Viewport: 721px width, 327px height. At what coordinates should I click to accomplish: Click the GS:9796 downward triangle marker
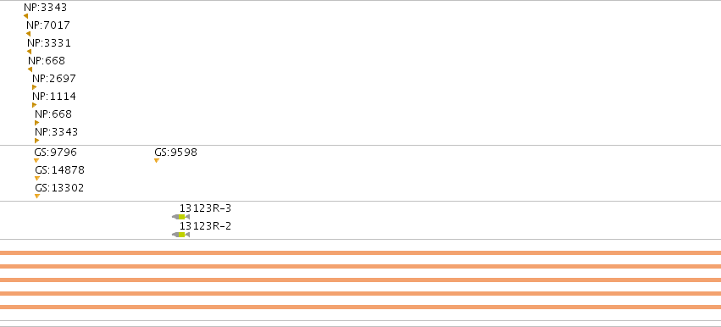pyautogui.click(x=36, y=160)
